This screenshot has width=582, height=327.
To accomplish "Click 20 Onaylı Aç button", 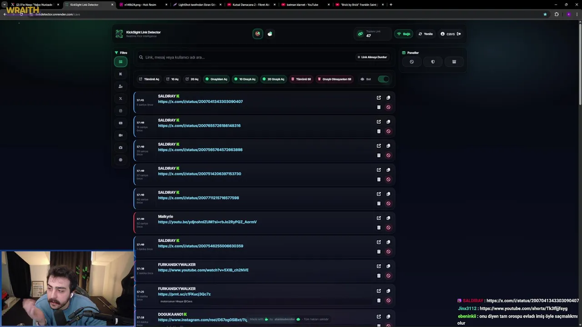I will [x=273, y=79].
